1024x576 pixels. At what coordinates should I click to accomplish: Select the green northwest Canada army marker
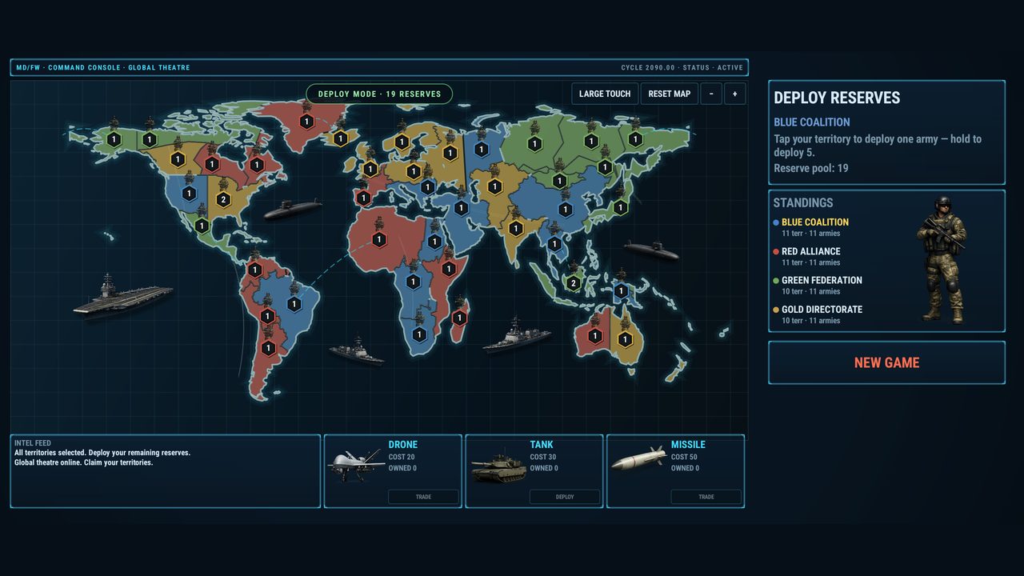(150, 139)
